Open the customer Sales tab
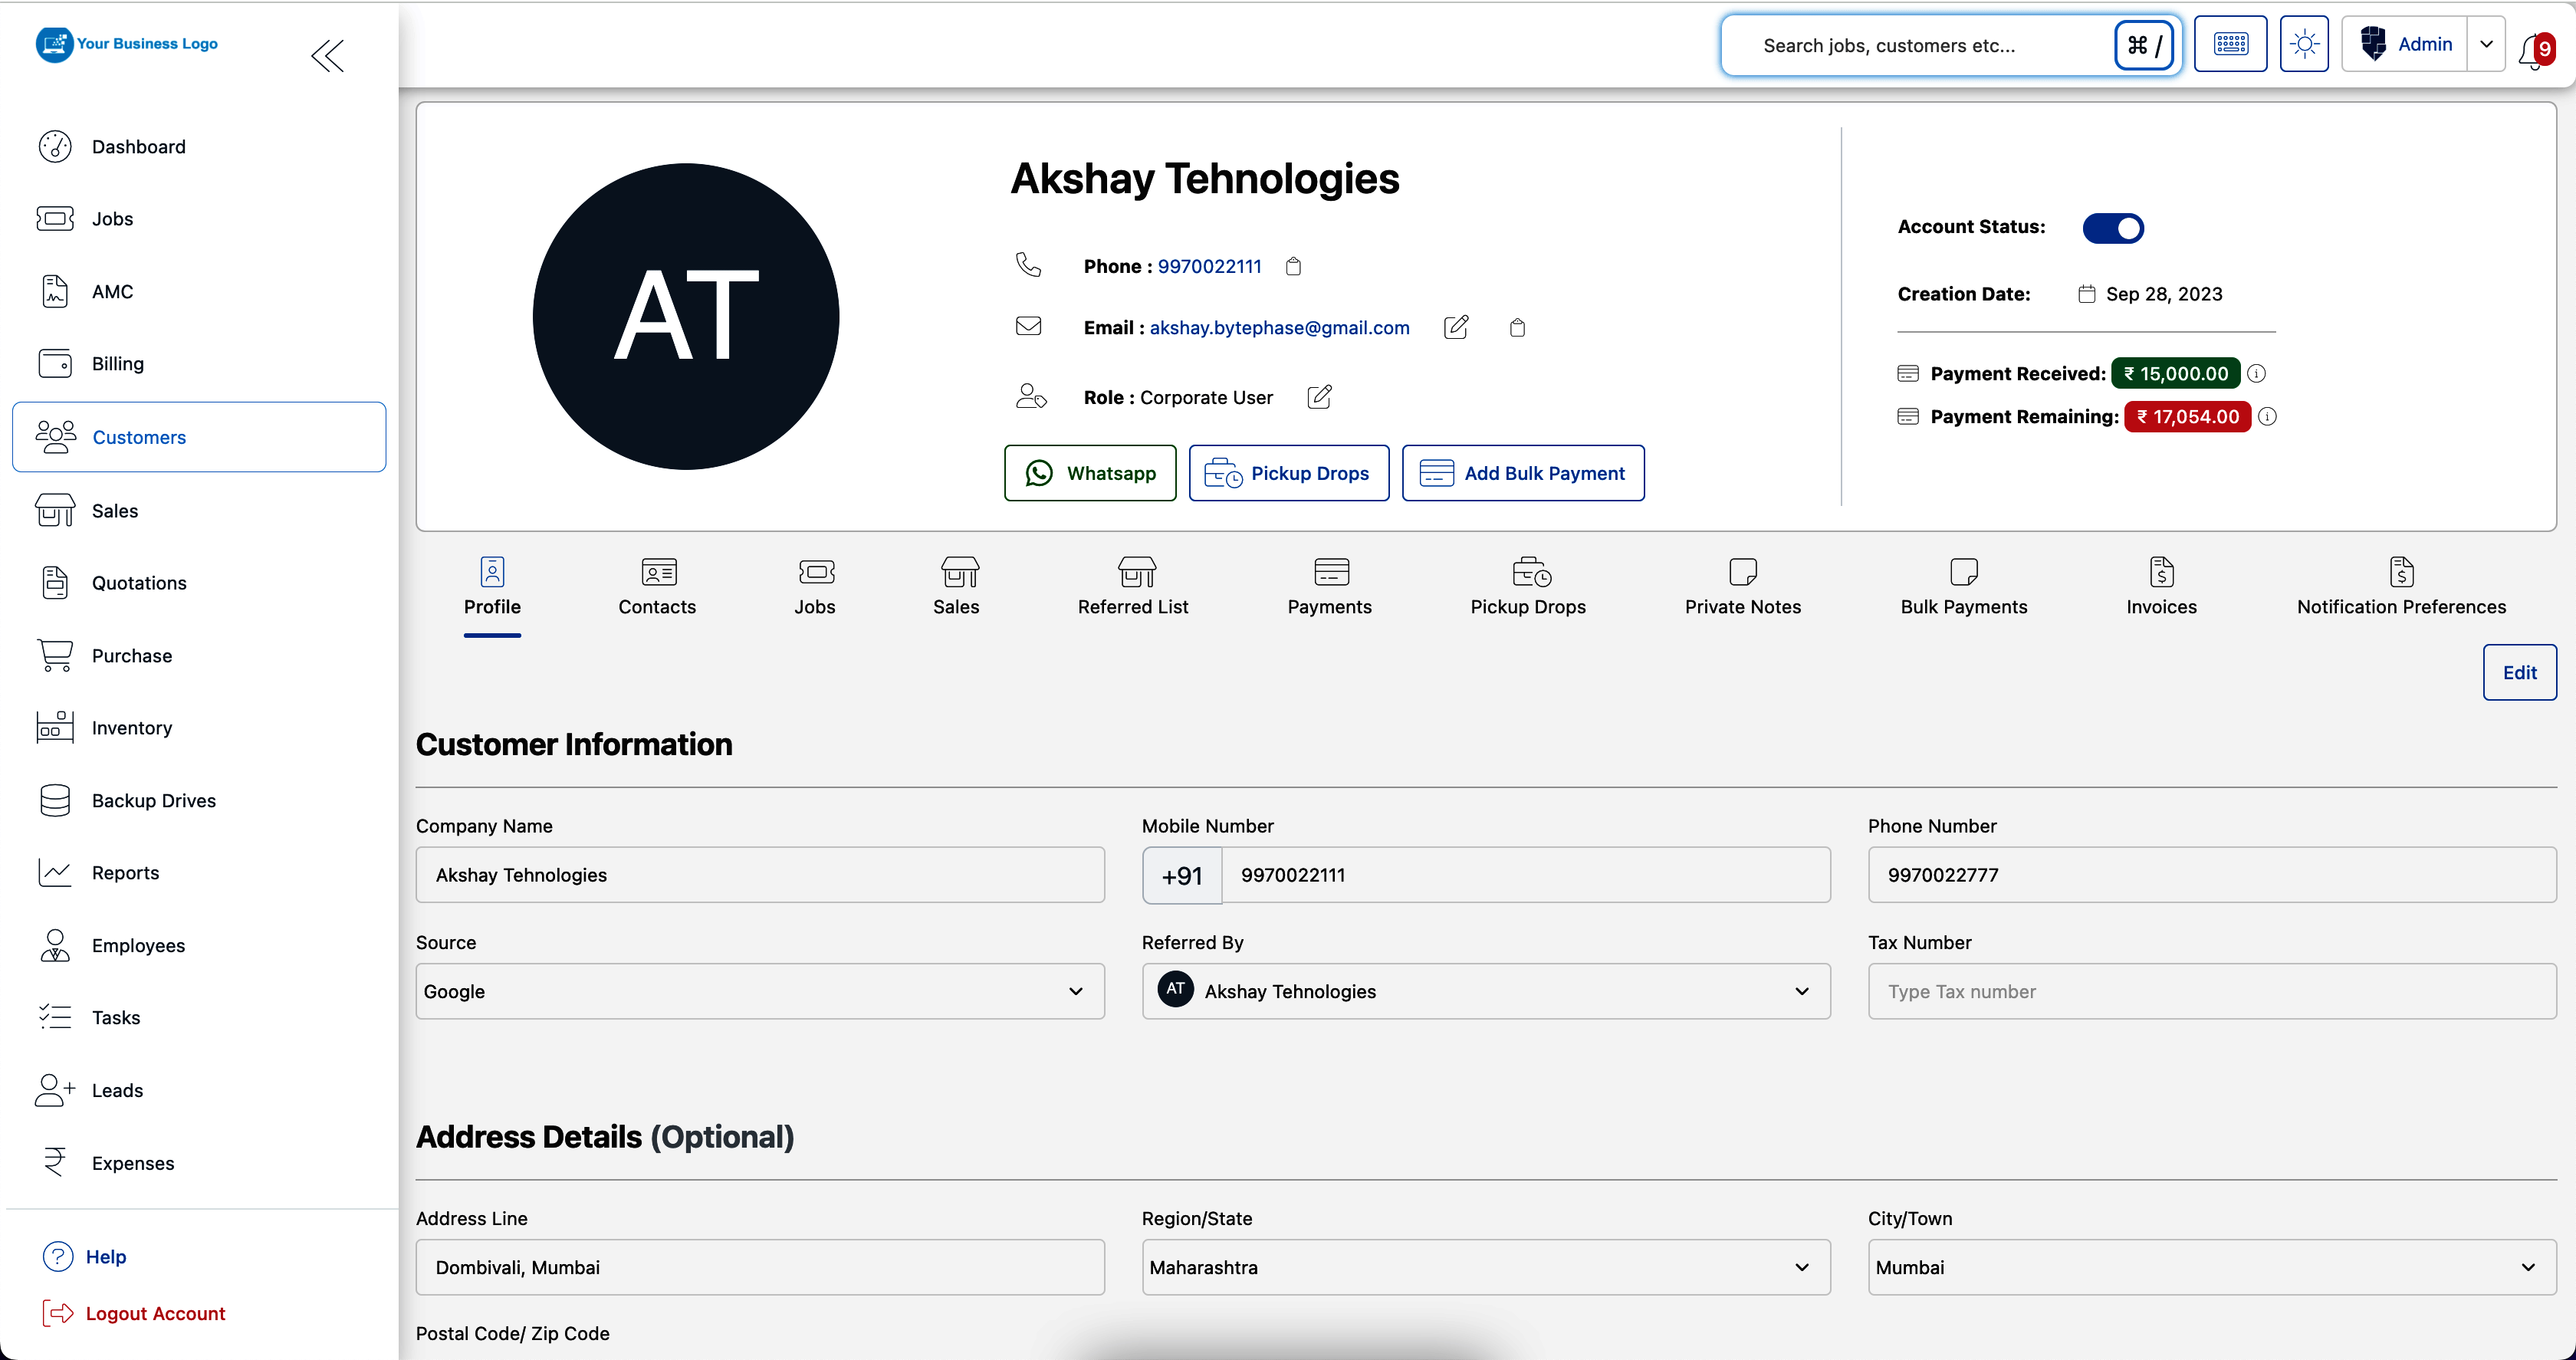Viewport: 2576px width, 1360px height. (956, 588)
